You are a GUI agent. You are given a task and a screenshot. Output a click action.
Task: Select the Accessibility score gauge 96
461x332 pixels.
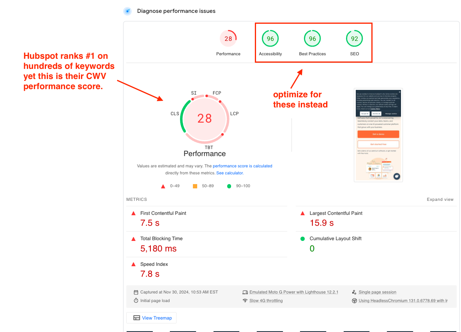[x=270, y=39]
